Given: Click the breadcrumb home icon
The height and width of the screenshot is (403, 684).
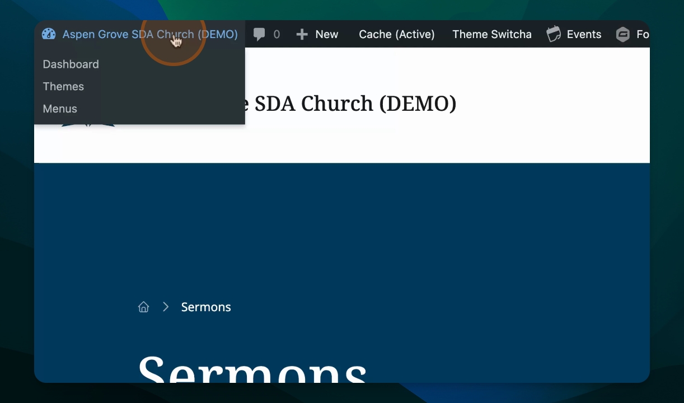Looking at the screenshot, I should [144, 307].
